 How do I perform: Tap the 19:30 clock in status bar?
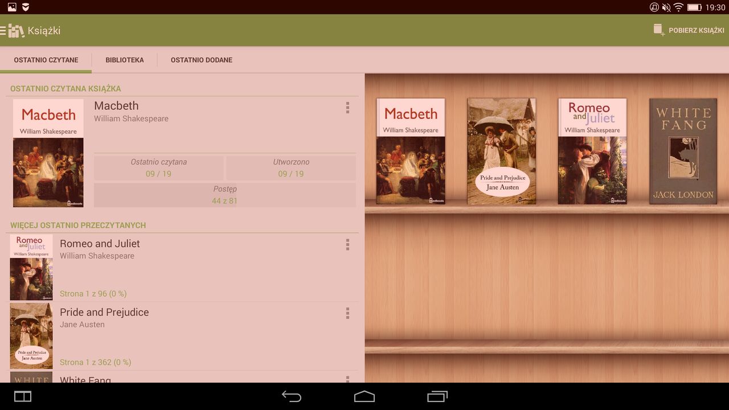[715, 7]
